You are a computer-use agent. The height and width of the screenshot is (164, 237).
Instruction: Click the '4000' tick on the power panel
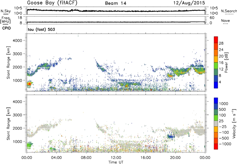[17, 41]
